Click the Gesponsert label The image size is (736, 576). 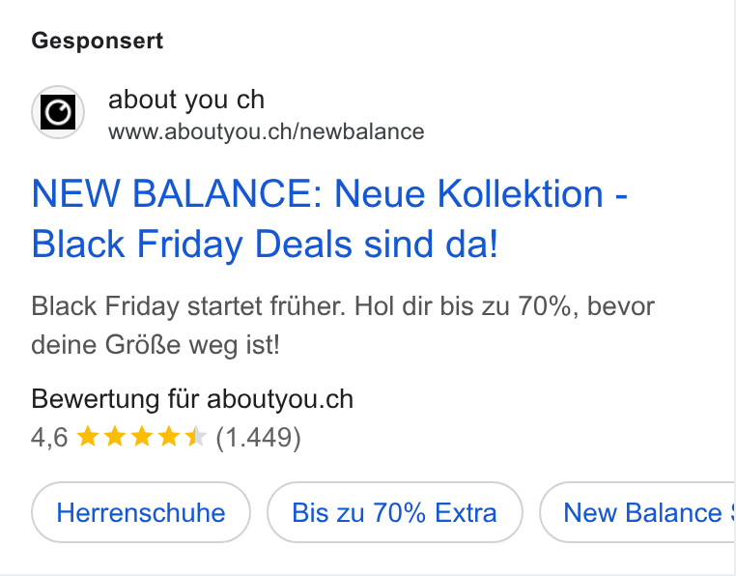pos(98,41)
